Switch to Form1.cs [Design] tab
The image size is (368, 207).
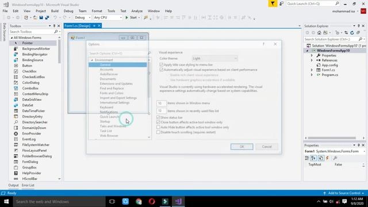click(x=78, y=26)
